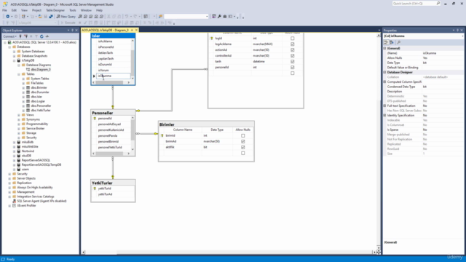Viewport: 466px width, 262px height.
Task: Toggle Allow Nulls for the logId column
Action: tap(293, 39)
